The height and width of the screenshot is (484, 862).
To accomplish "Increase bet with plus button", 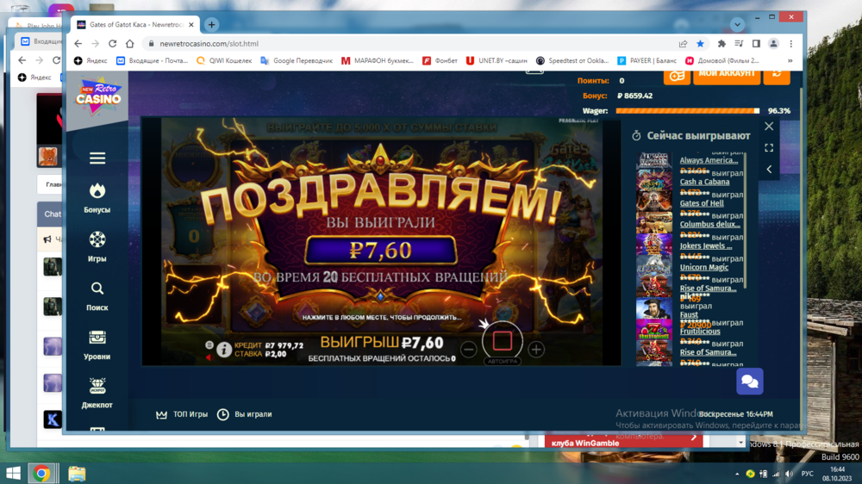I will (x=536, y=349).
